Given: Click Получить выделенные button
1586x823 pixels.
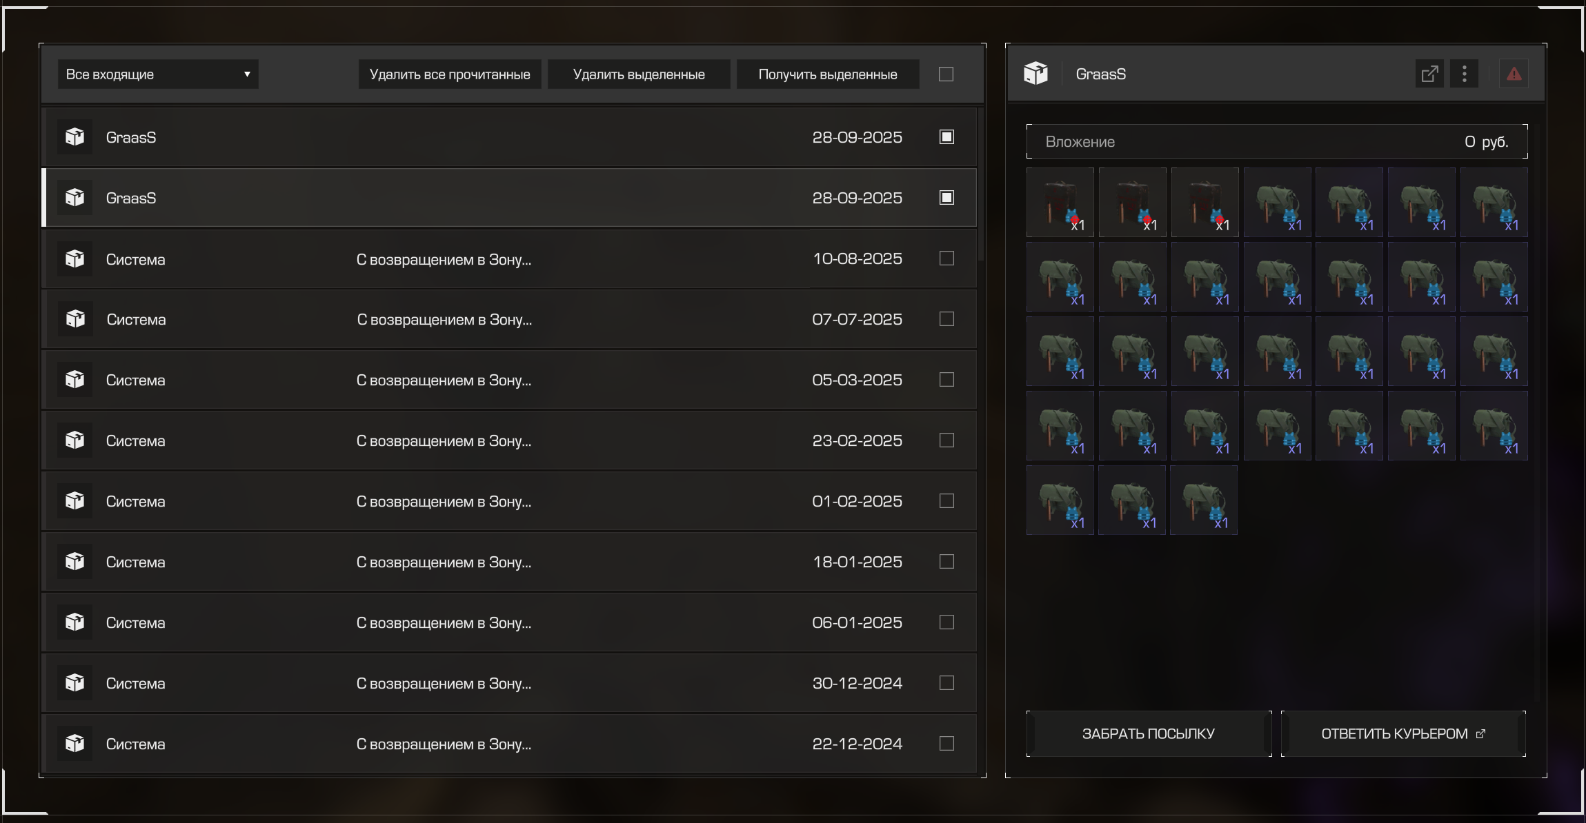Looking at the screenshot, I should click(x=827, y=74).
